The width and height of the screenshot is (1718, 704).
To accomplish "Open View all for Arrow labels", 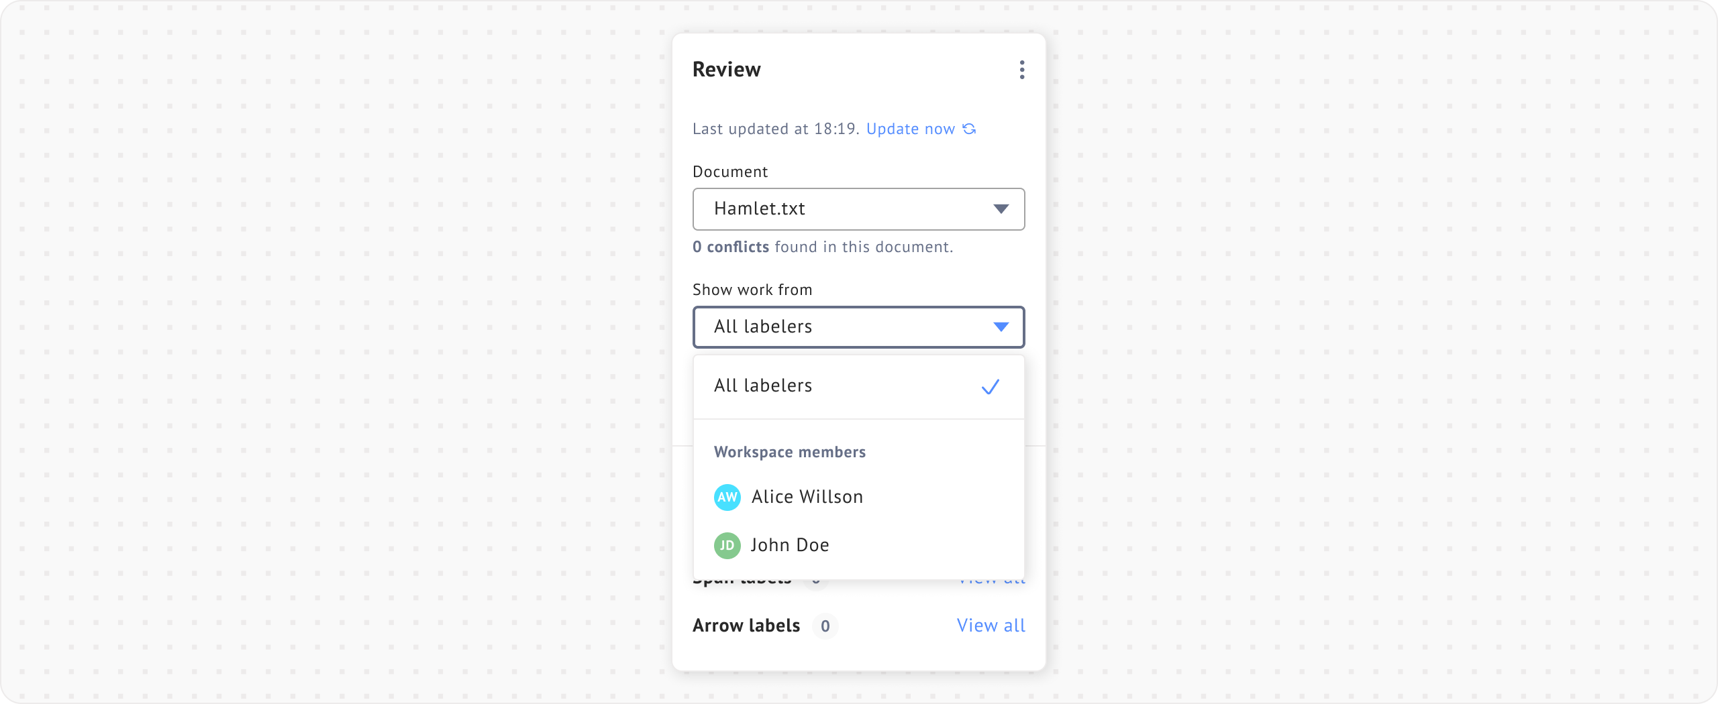I will (x=991, y=626).
